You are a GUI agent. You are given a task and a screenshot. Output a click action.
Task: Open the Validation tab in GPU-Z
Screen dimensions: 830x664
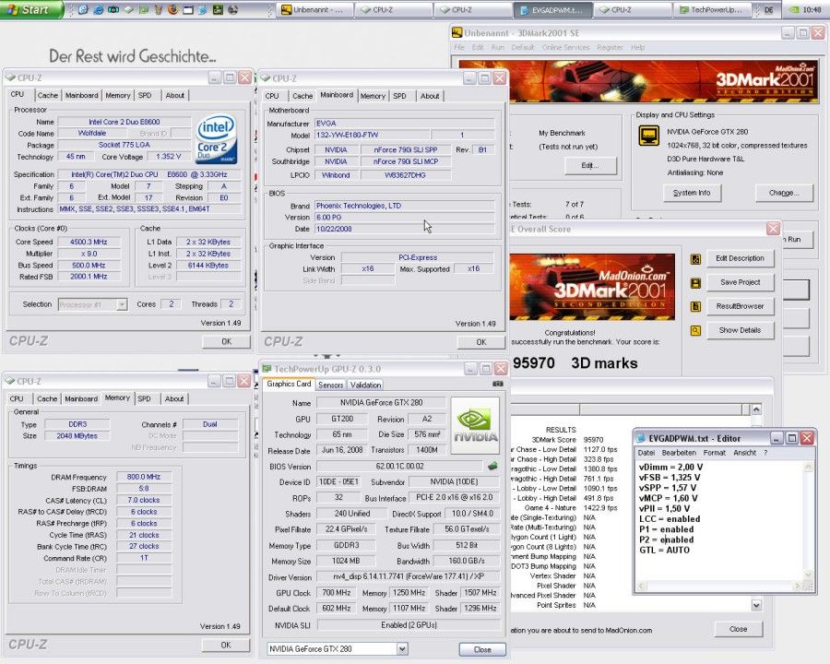pyautogui.click(x=365, y=385)
